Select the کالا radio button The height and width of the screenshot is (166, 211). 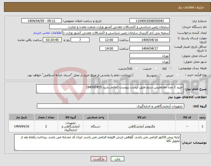(171, 68)
